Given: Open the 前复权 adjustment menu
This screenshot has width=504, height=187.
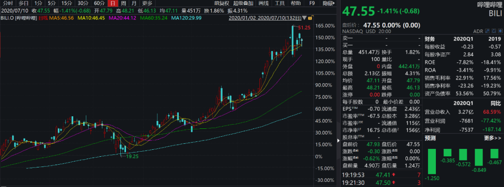Looking at the screenshot, I should pos(222,4).
